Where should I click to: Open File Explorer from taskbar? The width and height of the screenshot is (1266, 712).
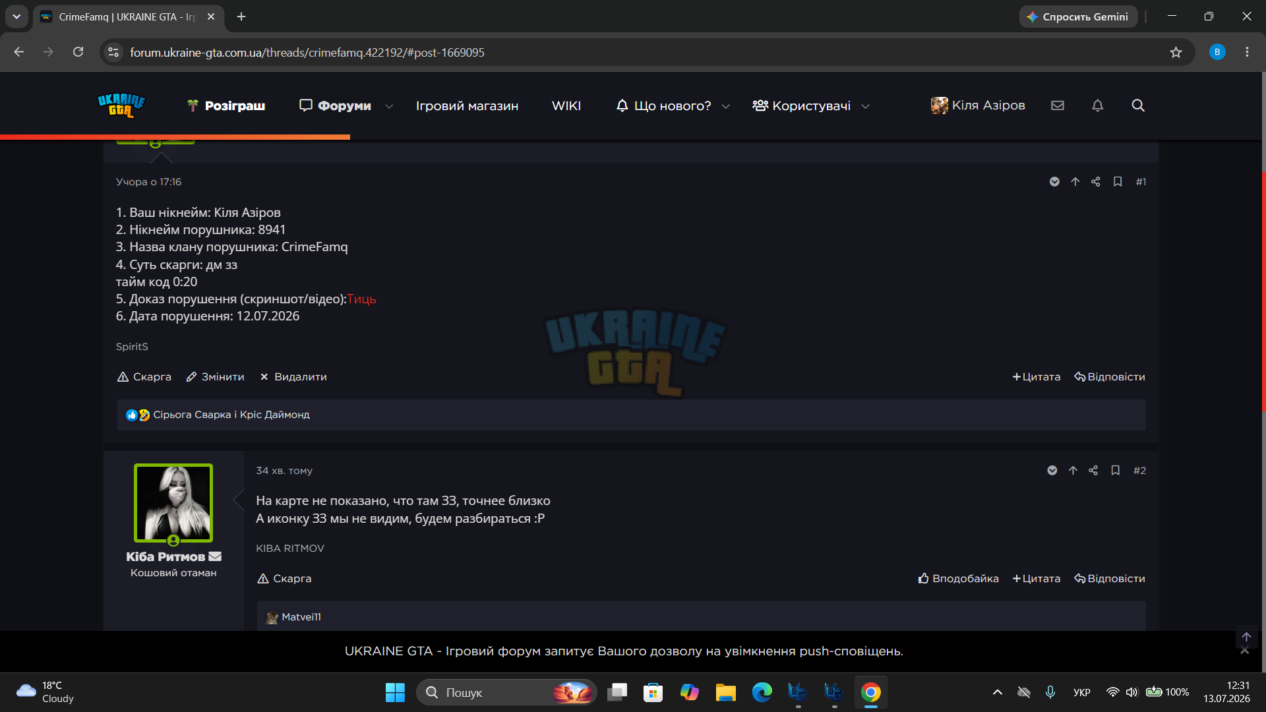(725, 692)
